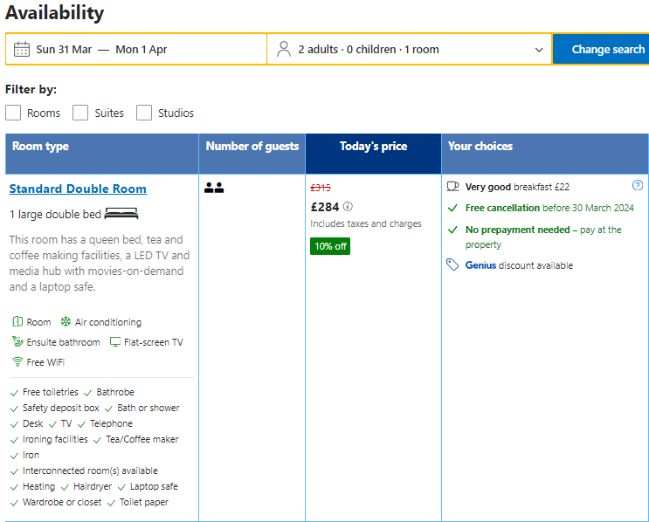Click the Safety deposit box amenity
The width and height of the screenshot is (649, 522).
pos(61,408)
